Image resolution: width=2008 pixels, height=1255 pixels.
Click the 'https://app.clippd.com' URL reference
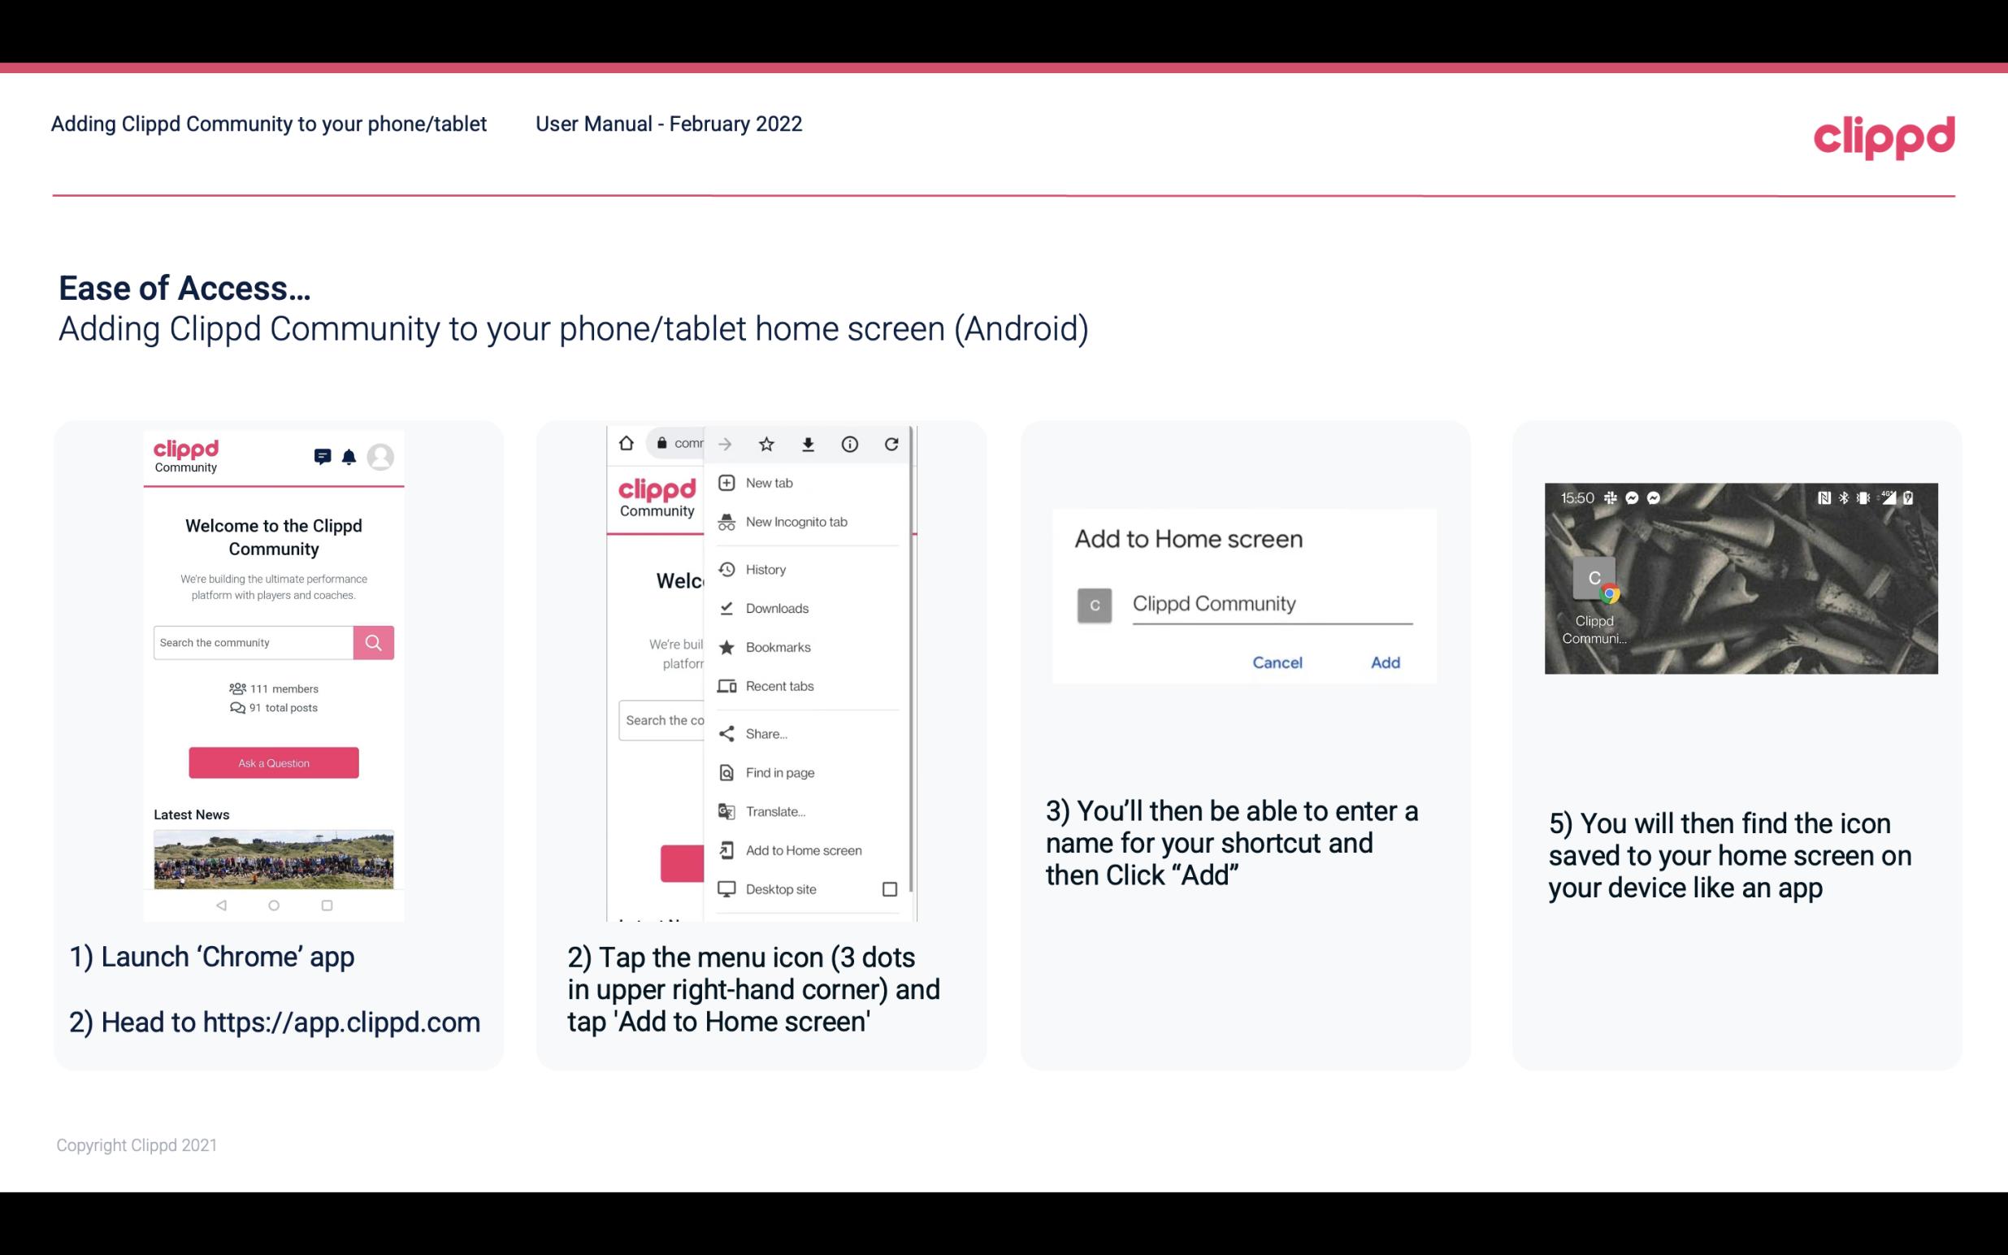[x=341, y=1021]
